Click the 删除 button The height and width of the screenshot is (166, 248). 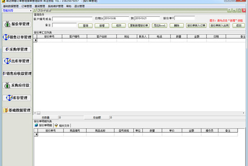pyautogui.click(x=177, y=26)
